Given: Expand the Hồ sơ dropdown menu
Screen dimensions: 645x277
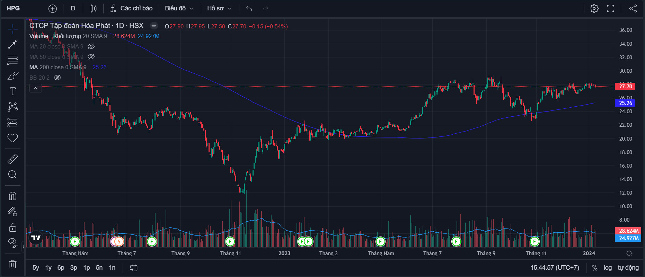Looking at the screenshot, I should pos(219,8).
